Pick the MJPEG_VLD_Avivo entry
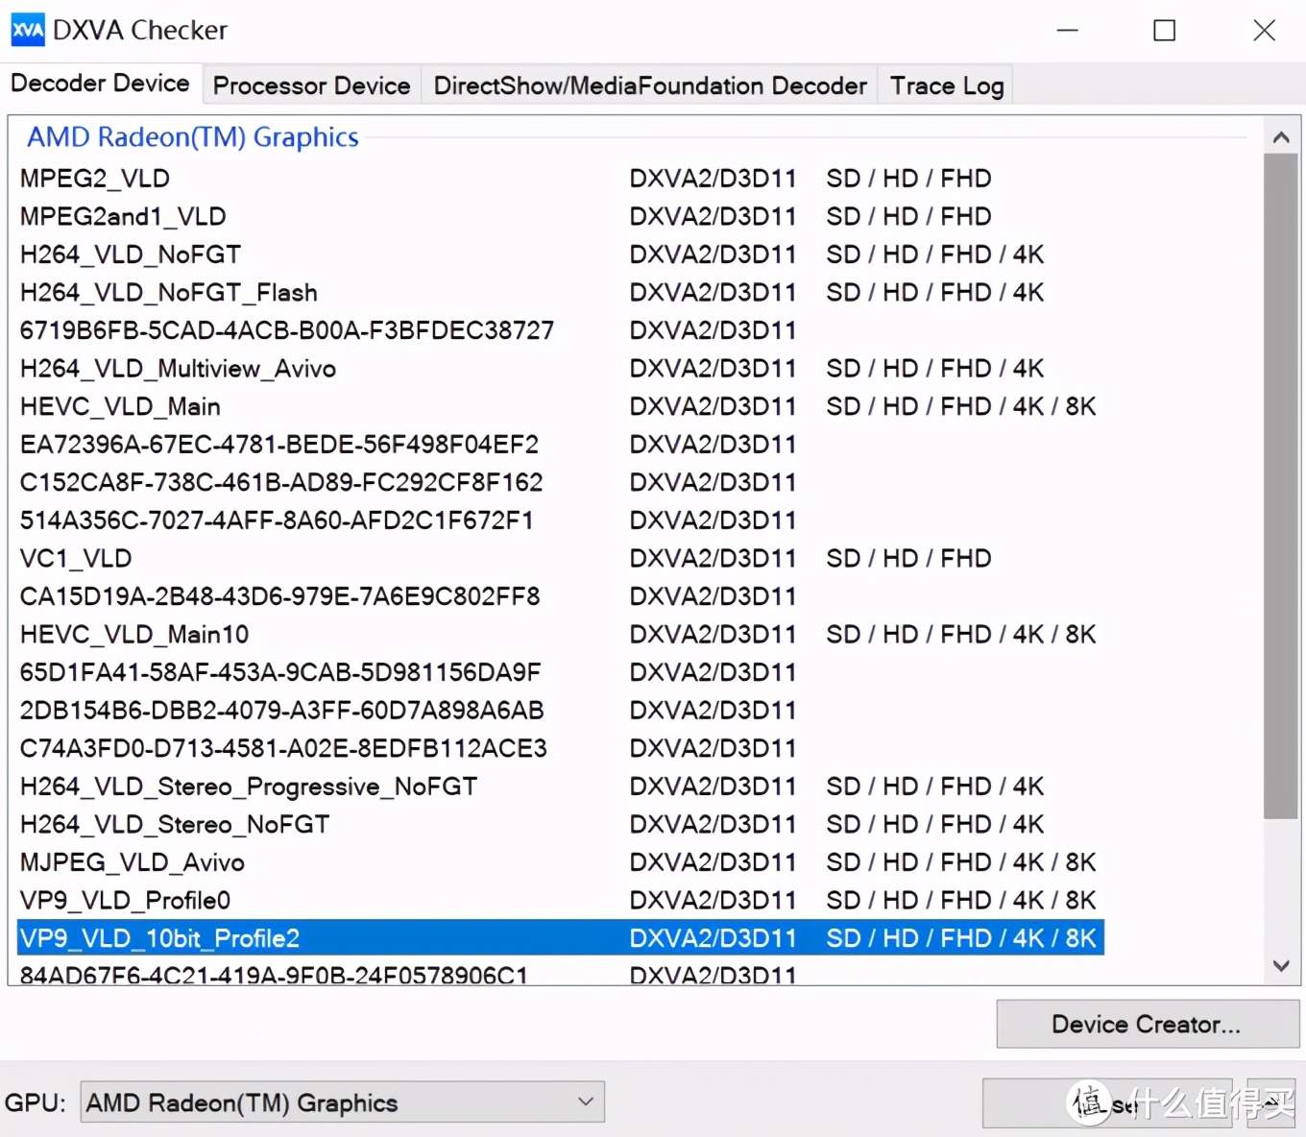 click(x=133, y=862)
